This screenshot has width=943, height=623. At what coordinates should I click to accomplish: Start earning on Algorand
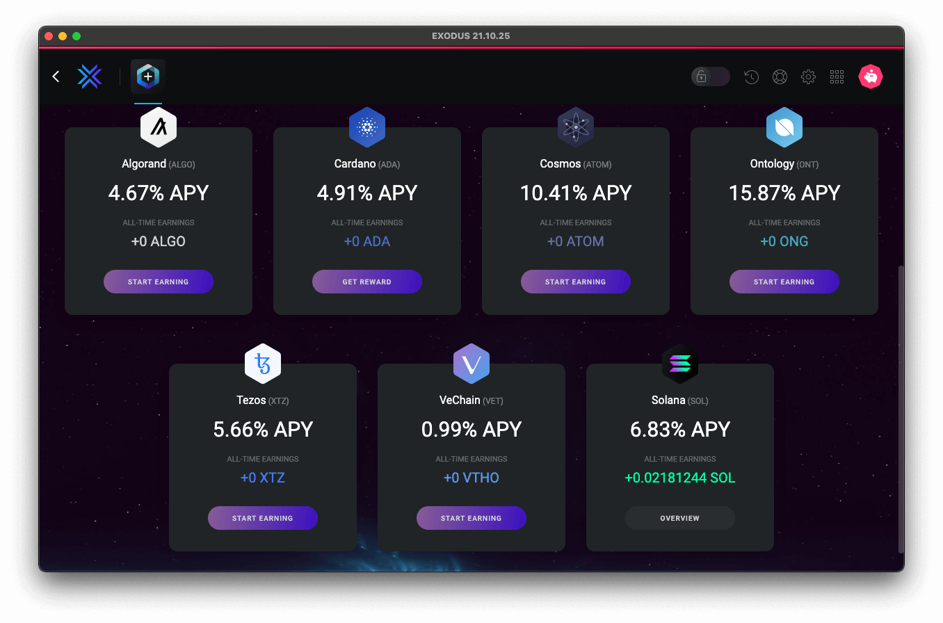[159, 282]
